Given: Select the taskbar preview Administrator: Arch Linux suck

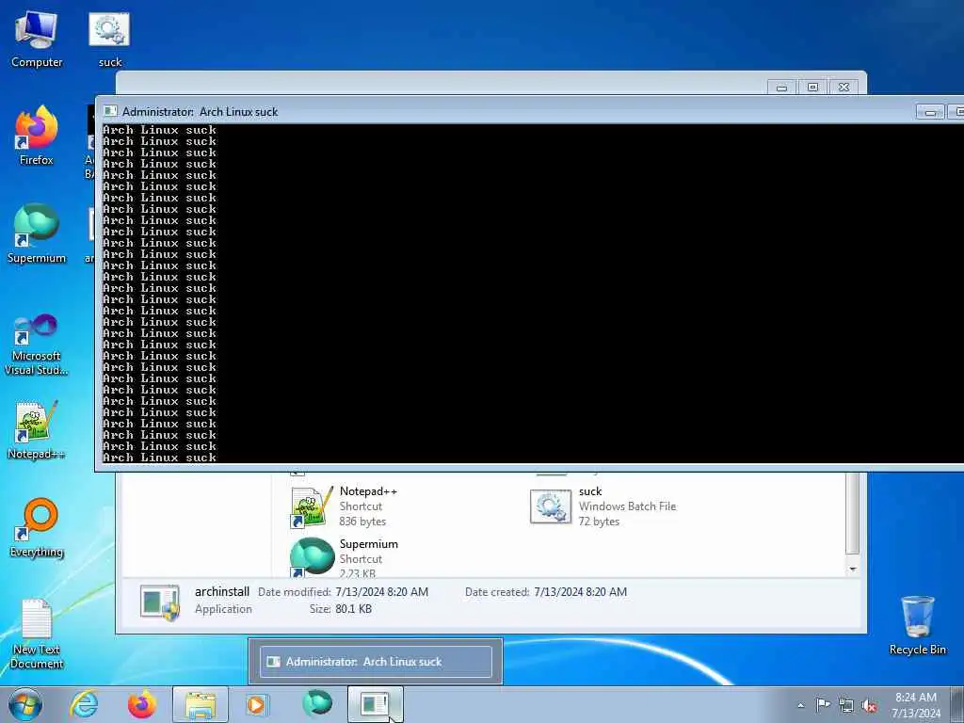Looking at the screenshot, I should coord(376,662).
